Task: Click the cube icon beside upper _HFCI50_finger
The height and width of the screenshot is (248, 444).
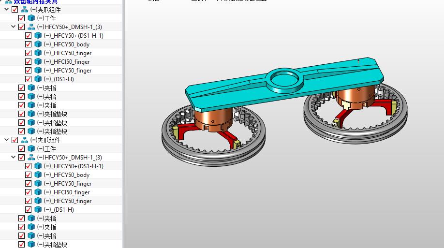Action: pos(38,62)
